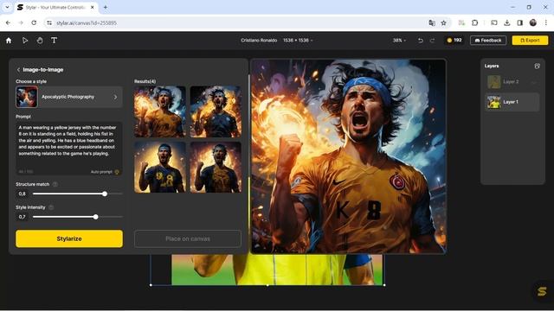This screenshot has width=554, height=311.
Task: Select the navy jersey number 8 result thumbnail
Action: (159, 167)
